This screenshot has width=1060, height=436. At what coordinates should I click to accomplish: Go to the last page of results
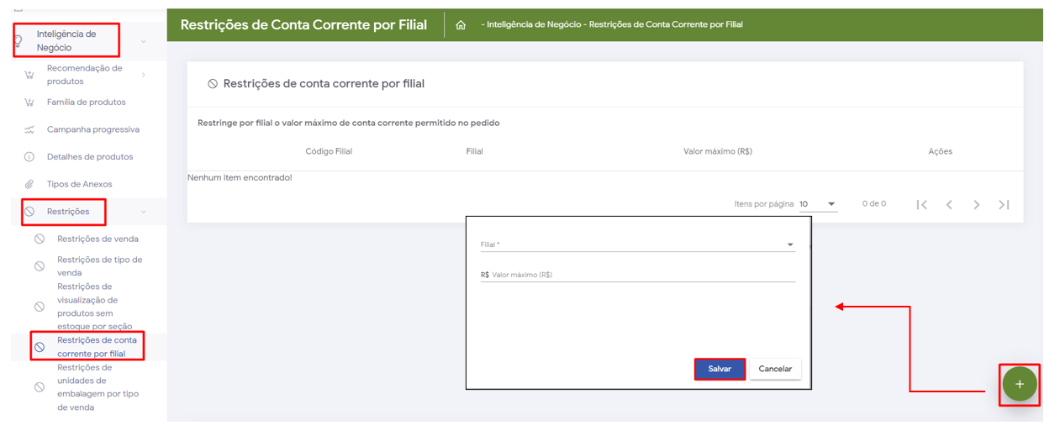[1004, 204]
